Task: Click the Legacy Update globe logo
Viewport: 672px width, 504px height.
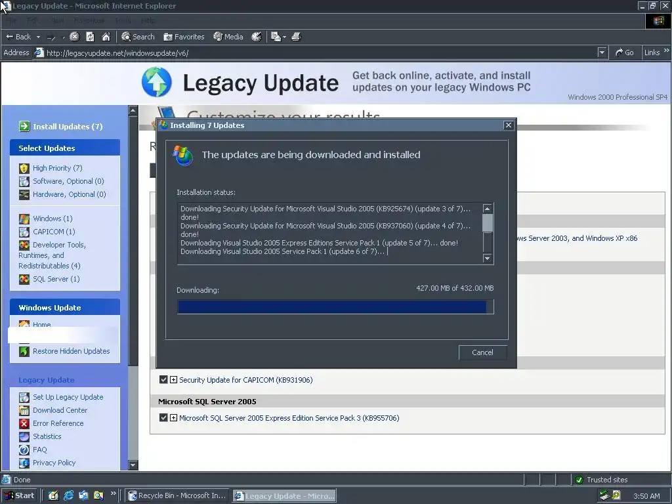Action: [157, 82]
